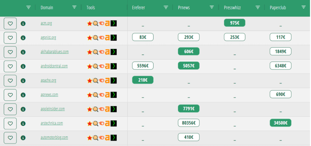Open the Domain column filter
Screen dimensions: 311x146
pos(74,7)
